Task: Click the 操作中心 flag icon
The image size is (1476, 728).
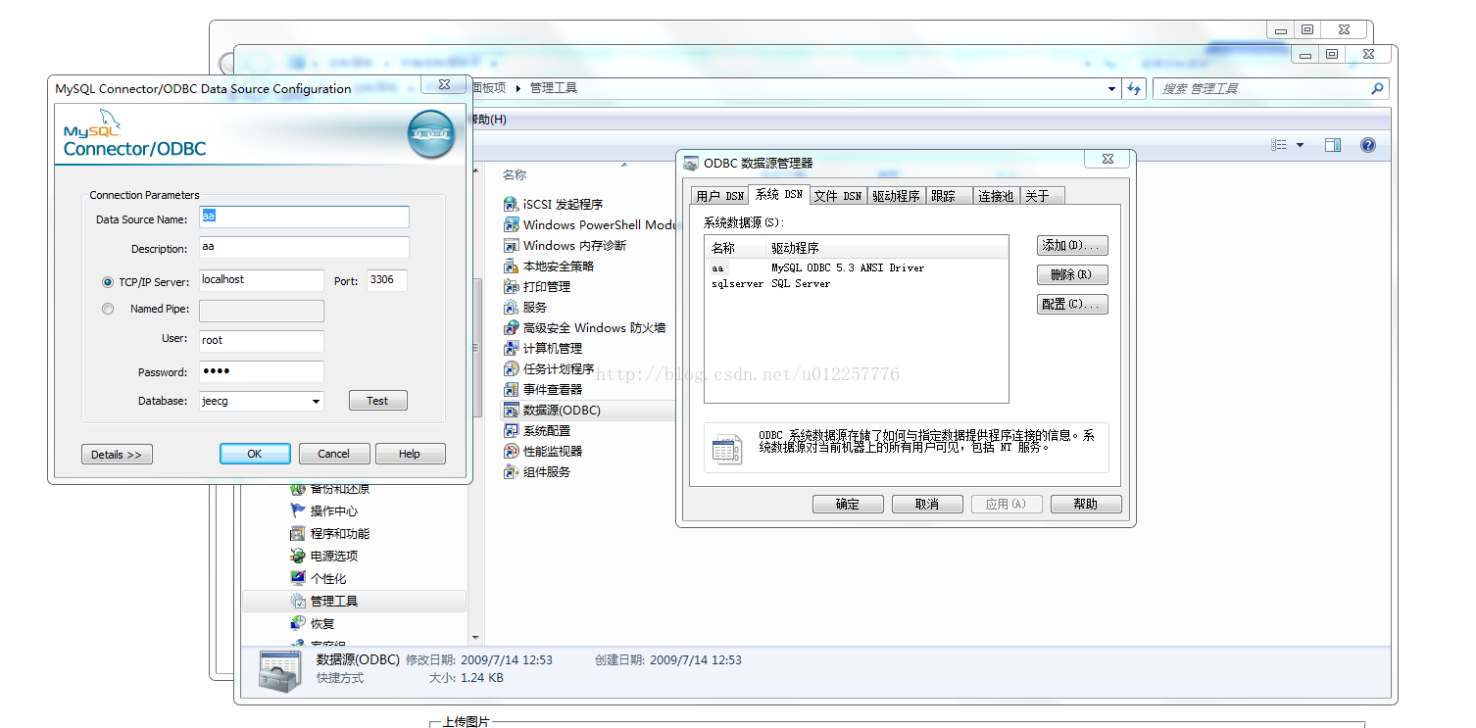Action: [298, 510]
